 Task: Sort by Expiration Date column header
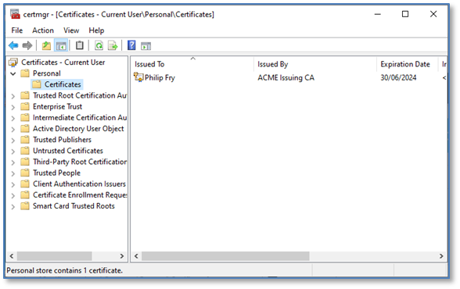pyautogui.click(x=405, y=64)
